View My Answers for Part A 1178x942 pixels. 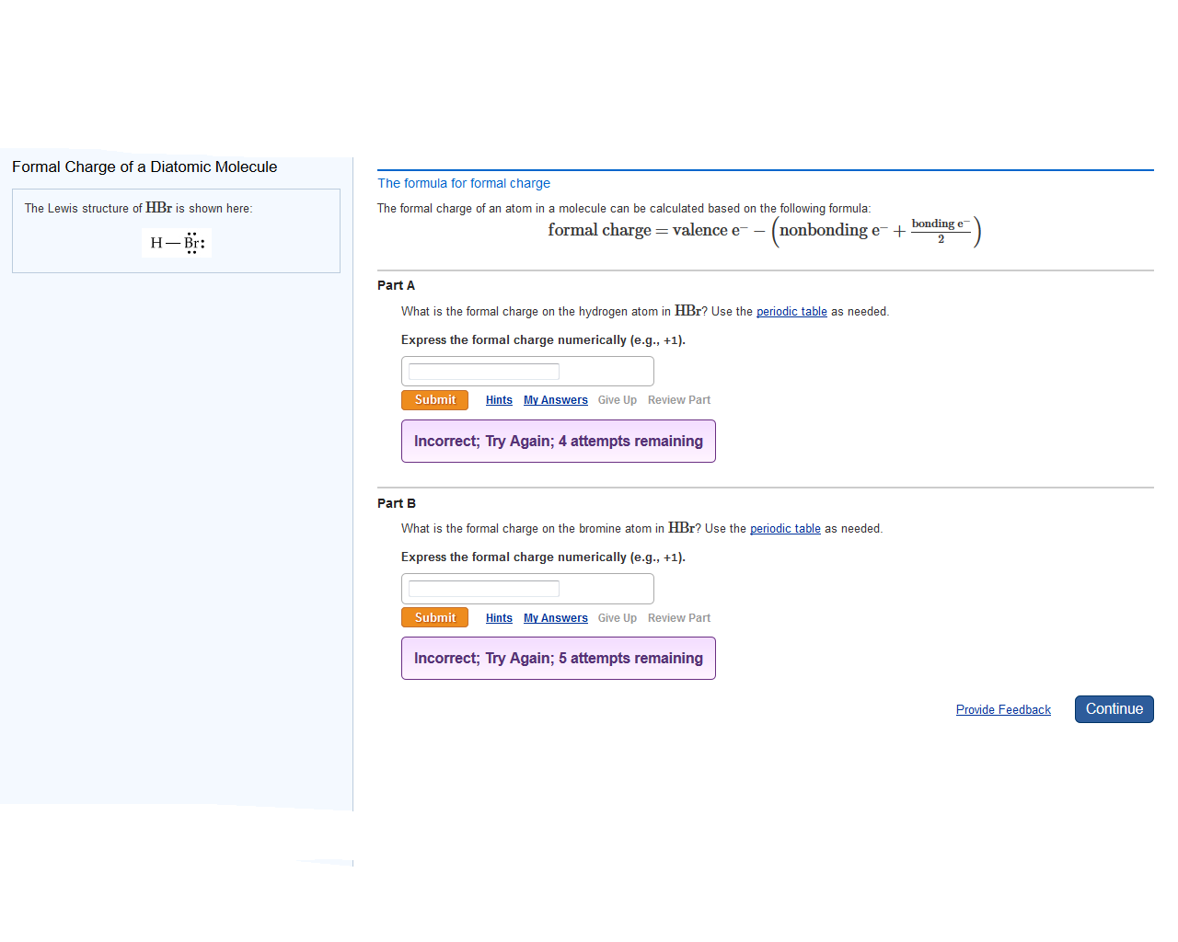[556, 400]
